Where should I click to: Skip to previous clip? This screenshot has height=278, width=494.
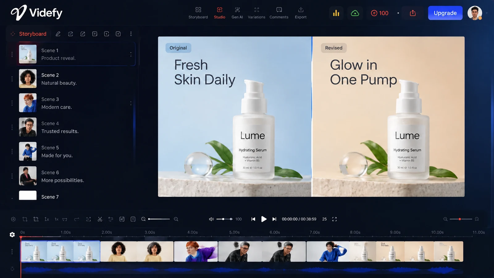click(x=253, y=219)
